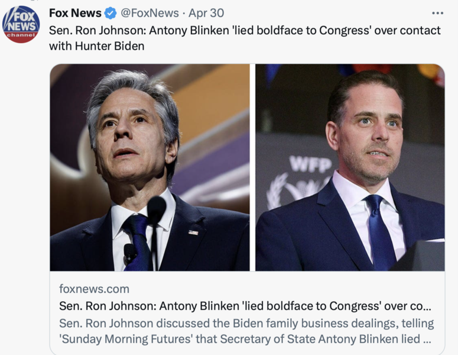Open the left photo with the microphone

[150, 167]
